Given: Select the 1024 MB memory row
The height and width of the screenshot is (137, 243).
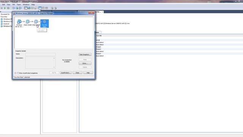Looking at the screenshot, I should [169, 36].
